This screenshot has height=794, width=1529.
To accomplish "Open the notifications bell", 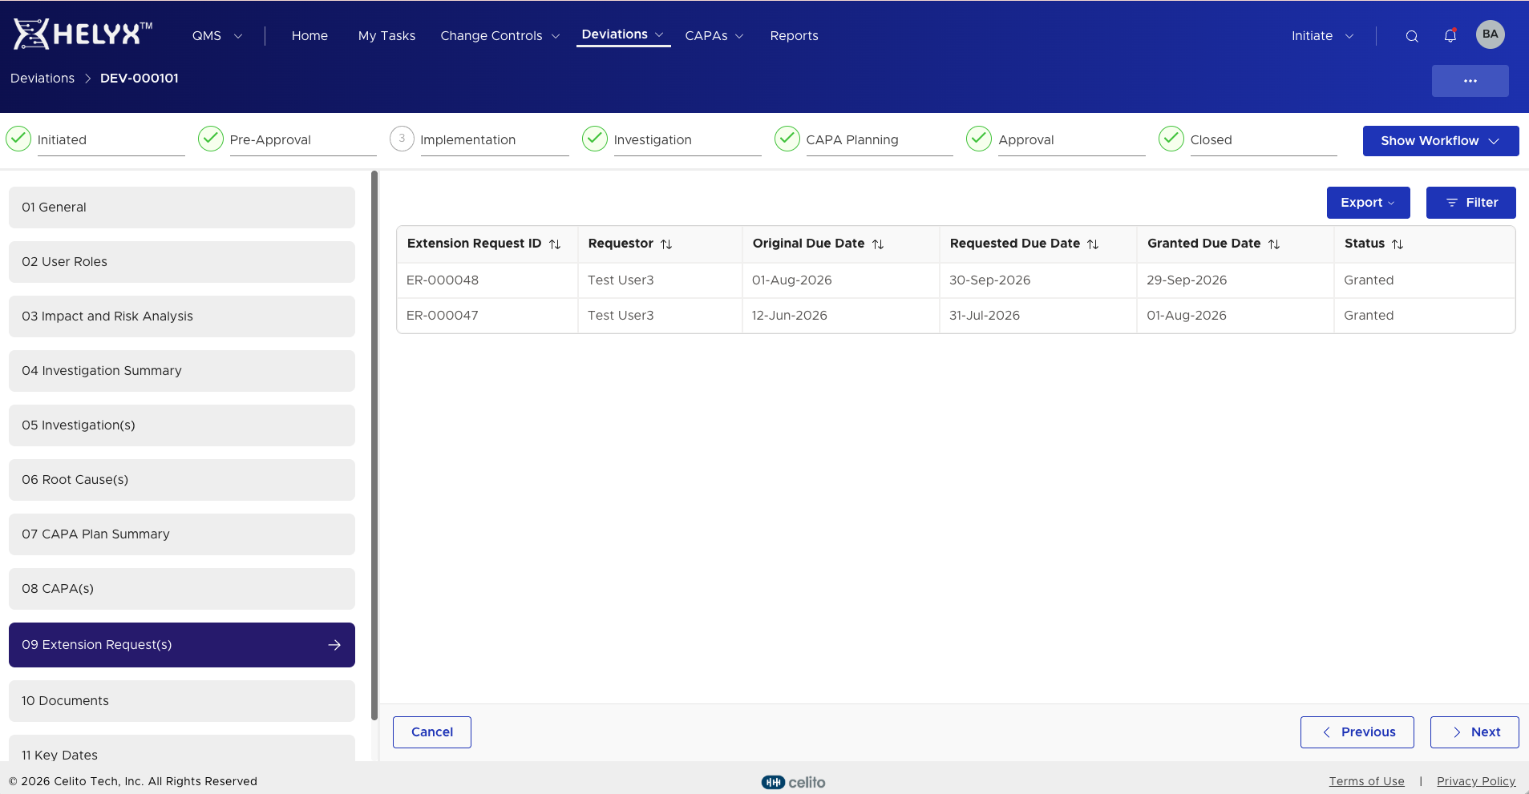I will pos(1450,36).
